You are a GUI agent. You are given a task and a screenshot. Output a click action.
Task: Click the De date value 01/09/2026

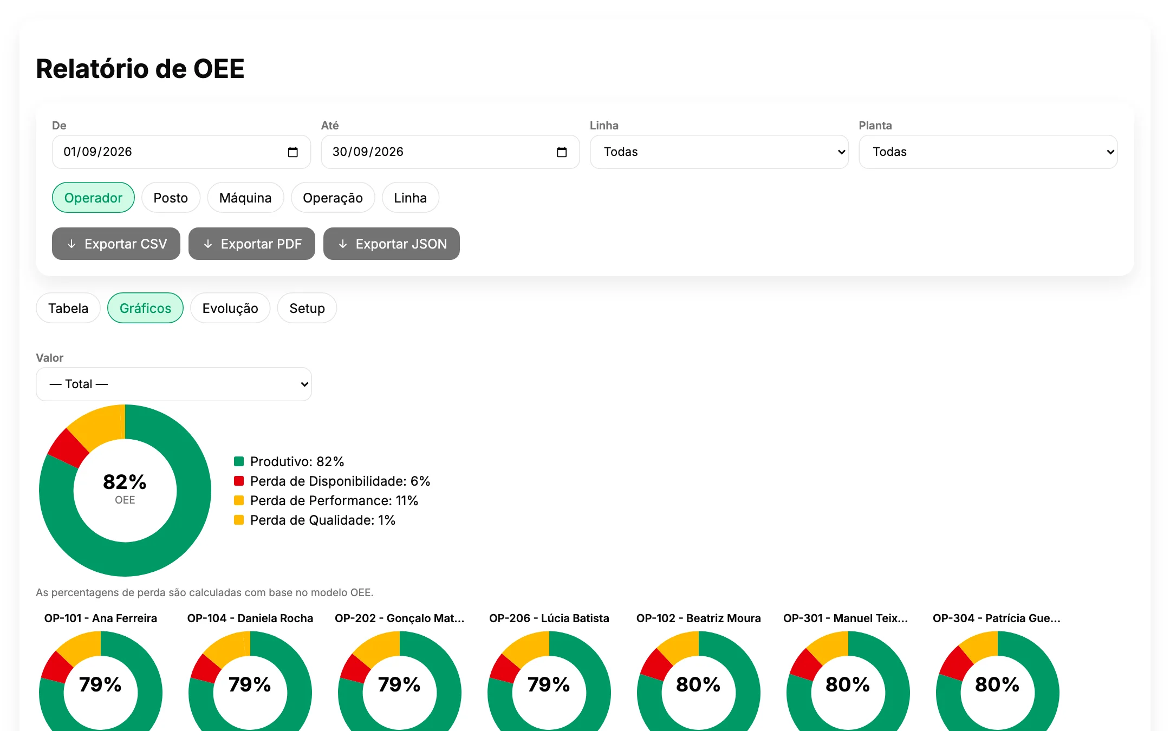coord(97,152)
